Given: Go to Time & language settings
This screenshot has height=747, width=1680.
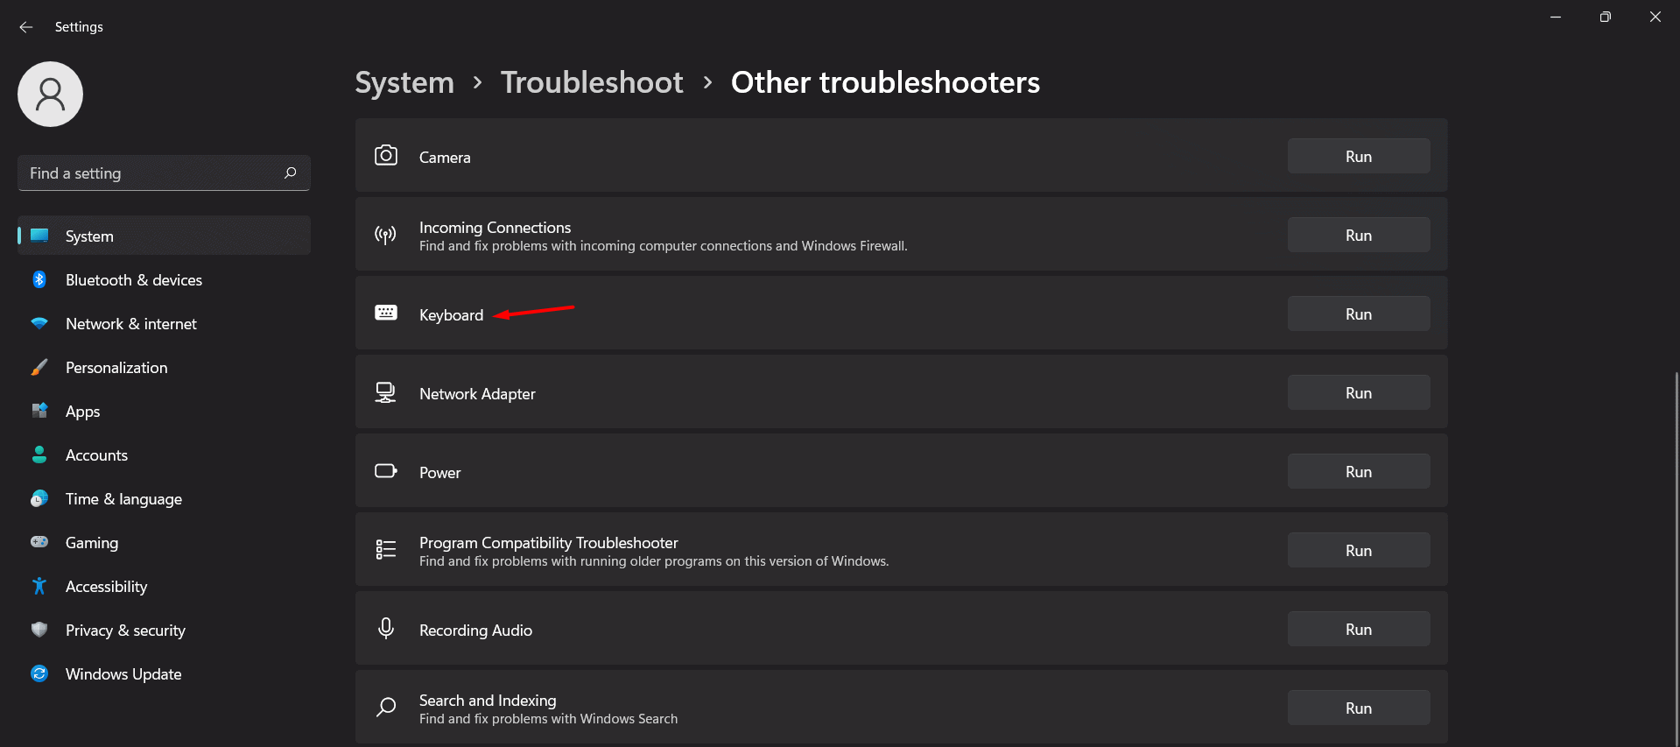Looking at the screenshot, I should 123,499.
